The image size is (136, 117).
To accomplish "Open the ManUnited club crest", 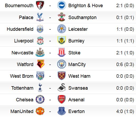I will click(40, 111).
